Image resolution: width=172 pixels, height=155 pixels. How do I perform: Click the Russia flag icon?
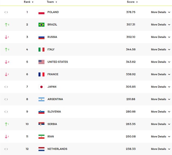(41, 37)
